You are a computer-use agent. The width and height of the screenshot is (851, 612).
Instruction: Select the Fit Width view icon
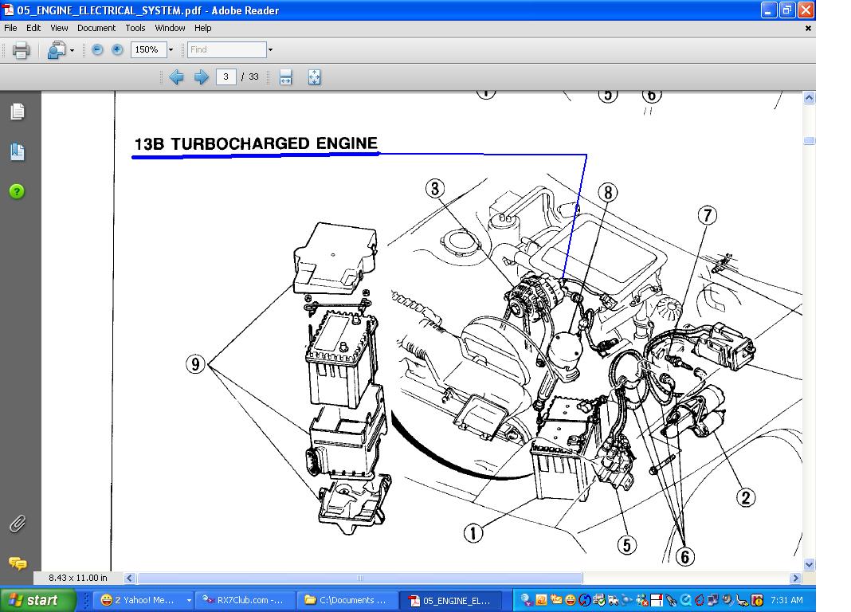point(286,77)
